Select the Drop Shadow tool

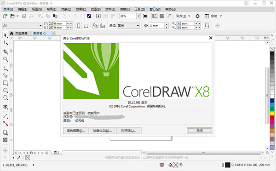(5, 132)
